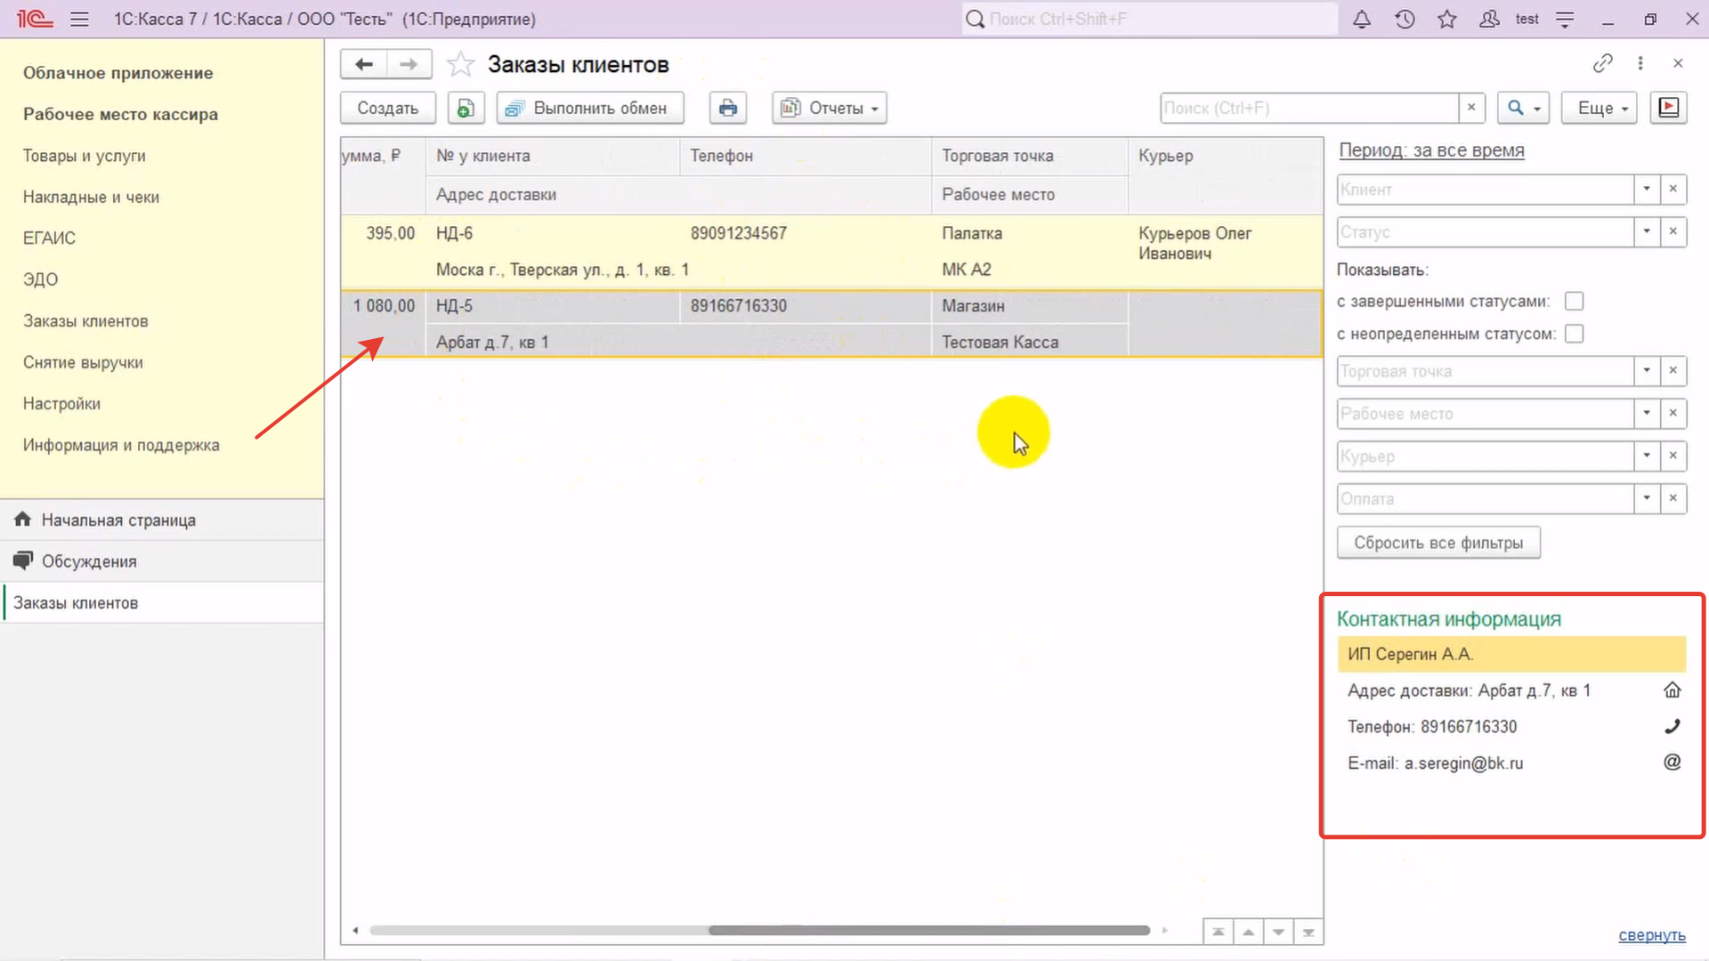This screenshot has height=961, width=1709.
Task: Open Настройки section in sidebar
Action: click(x=61, y=404)
